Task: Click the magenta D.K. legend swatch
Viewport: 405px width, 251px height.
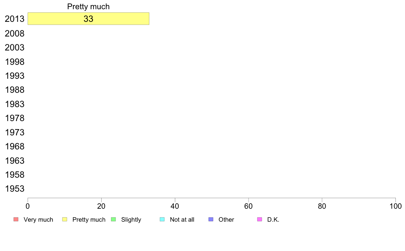Action: [x=259, y=219]
